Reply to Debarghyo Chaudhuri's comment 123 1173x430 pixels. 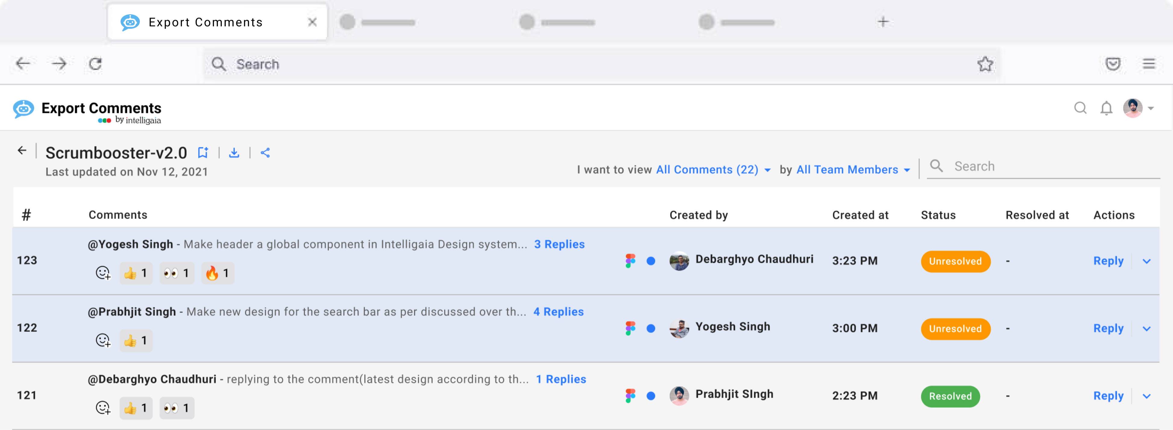(1108, 261)
